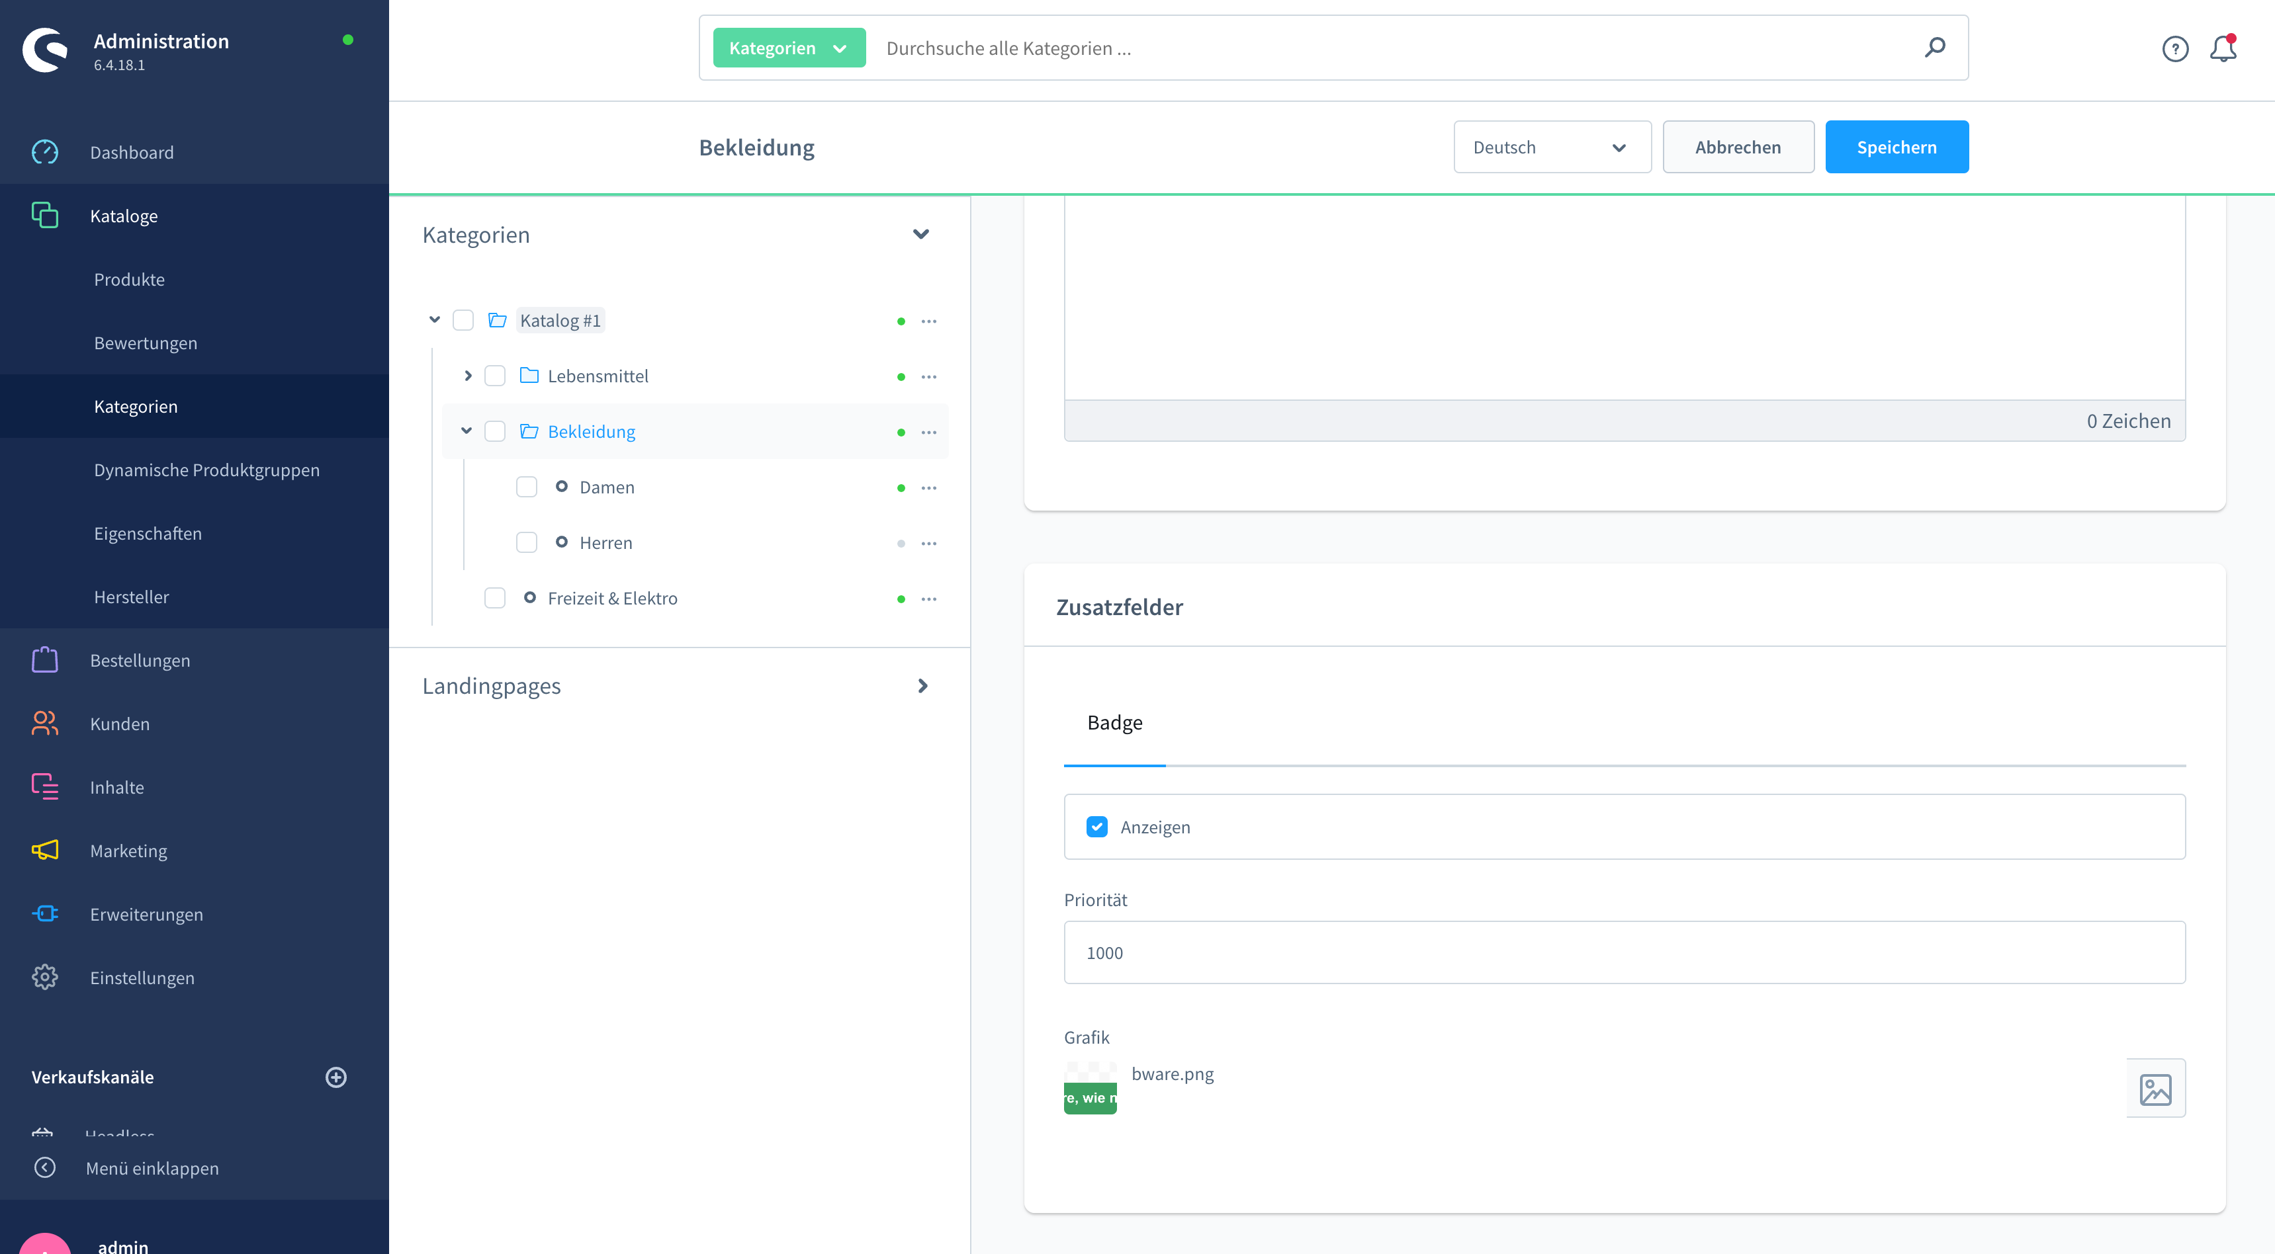The image size is (2275, 1254).
Task: Focus the Durchsuche alle Kategorien search field
Action: point(1396,48)
